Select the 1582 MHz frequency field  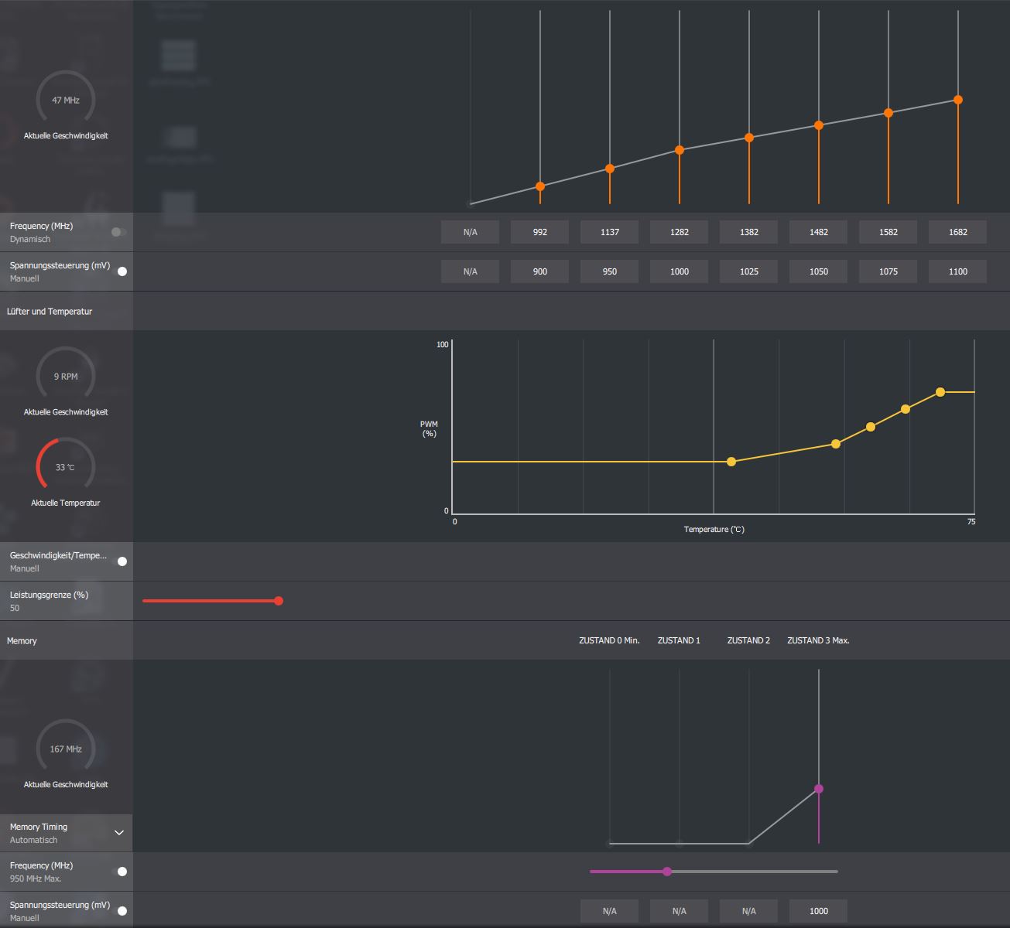(x=888, y=232)
